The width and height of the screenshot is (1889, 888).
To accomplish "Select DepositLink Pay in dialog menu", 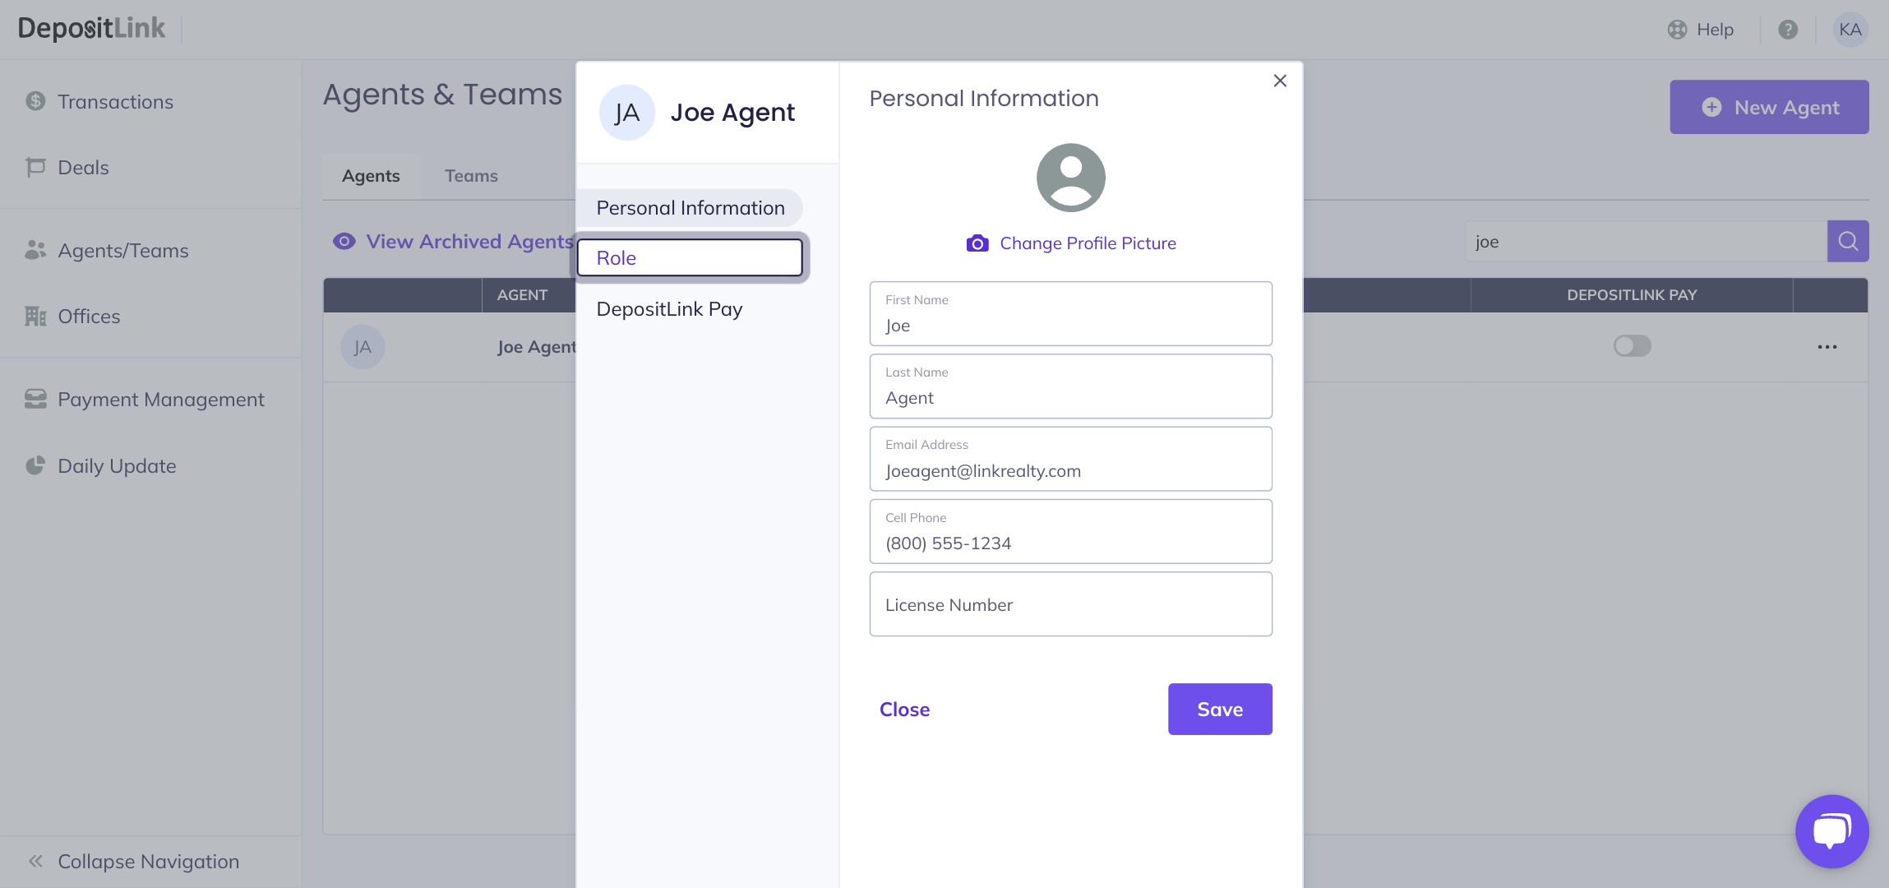I will pyautogui.click(x=669, y=309).
